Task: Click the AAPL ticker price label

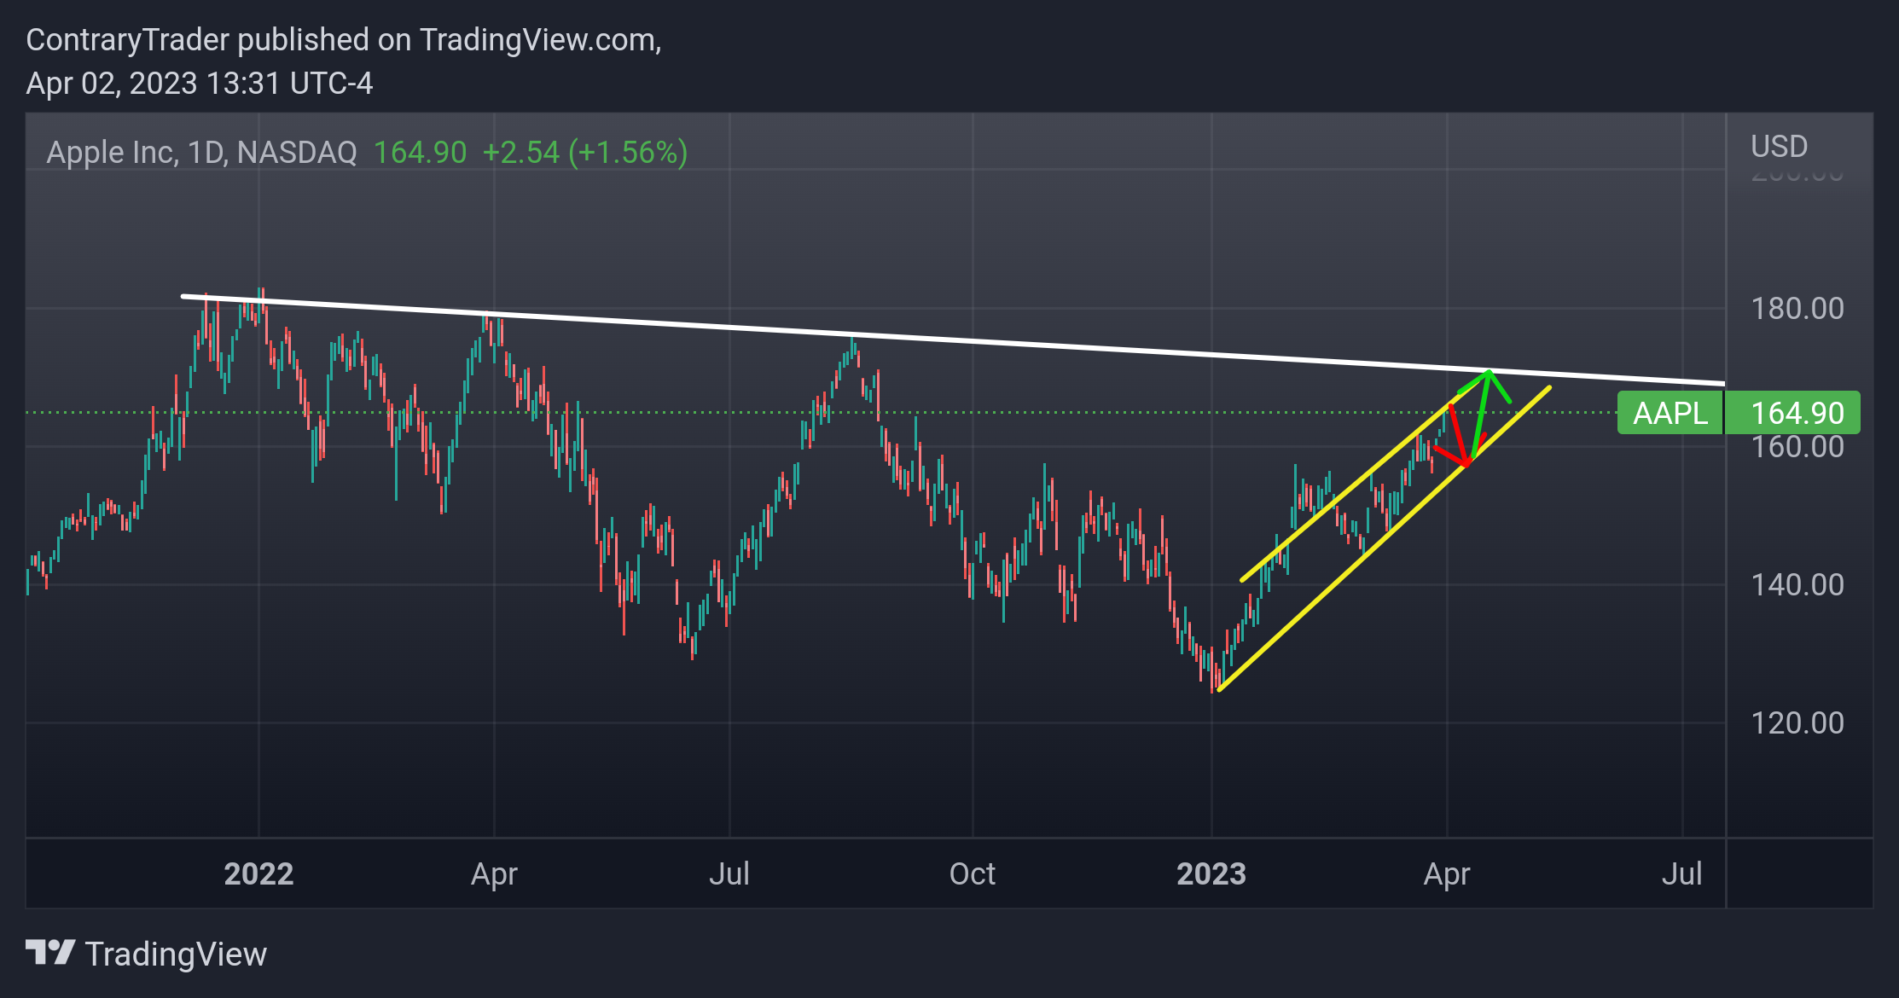Action: point(1670,413)
